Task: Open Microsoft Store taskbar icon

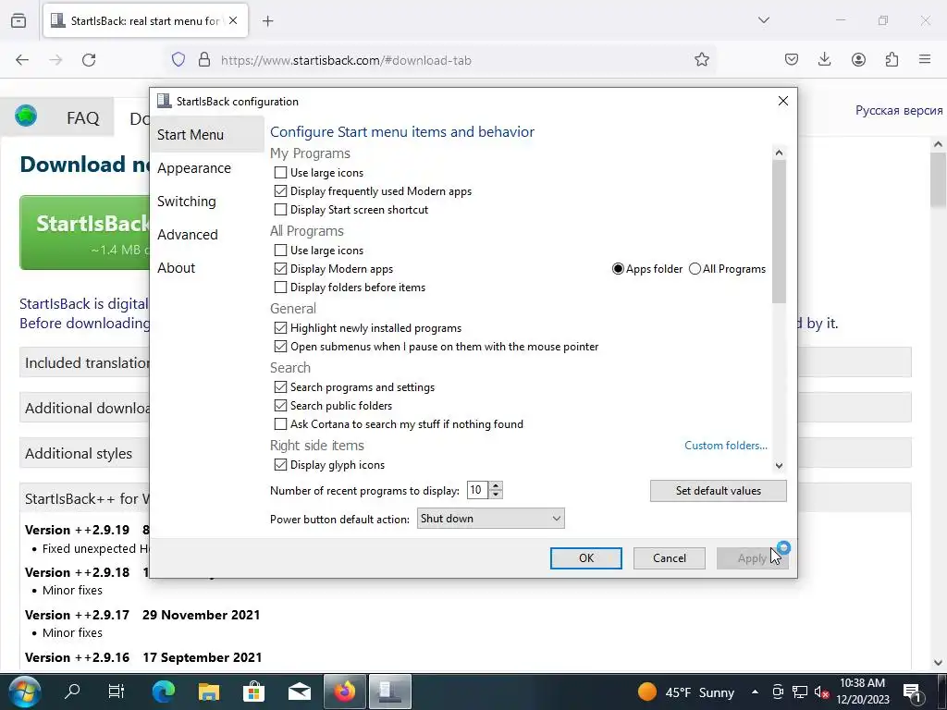Action: coord(253,692)
